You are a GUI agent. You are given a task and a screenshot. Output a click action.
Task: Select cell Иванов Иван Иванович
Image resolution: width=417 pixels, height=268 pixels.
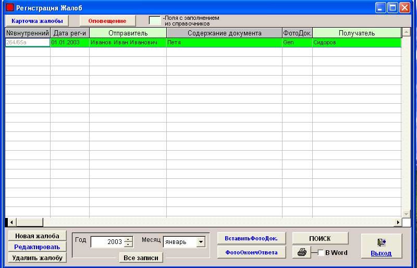tap(128, 42)
